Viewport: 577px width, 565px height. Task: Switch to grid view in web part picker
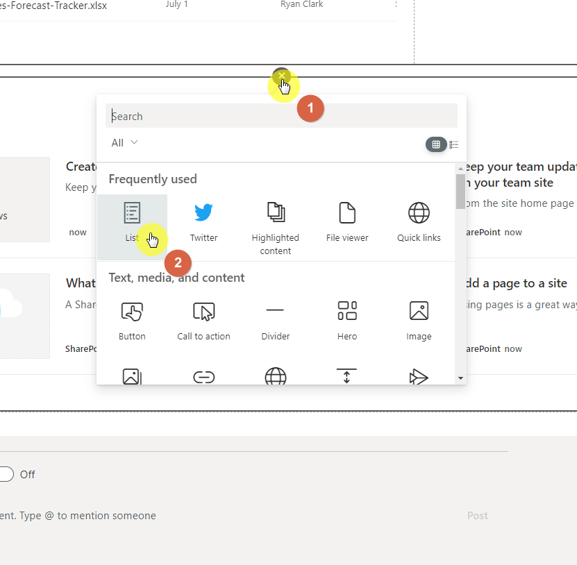click(436, 144)
